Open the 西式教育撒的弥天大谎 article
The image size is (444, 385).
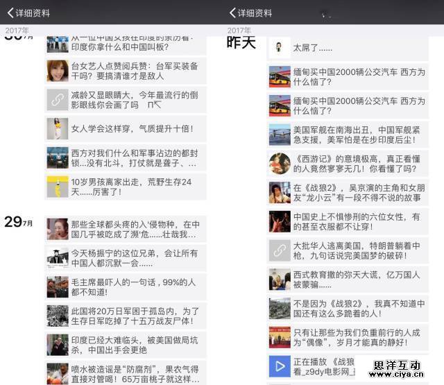click(359, 280)
